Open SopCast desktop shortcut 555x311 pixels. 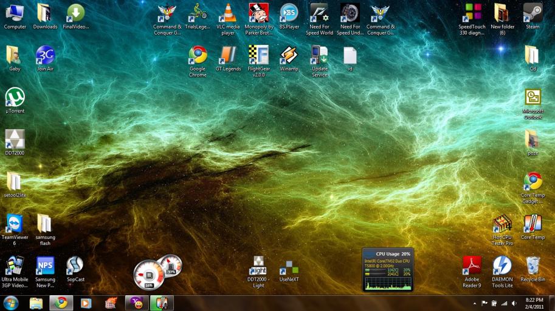pyautogui.click(x=75, y=267)
